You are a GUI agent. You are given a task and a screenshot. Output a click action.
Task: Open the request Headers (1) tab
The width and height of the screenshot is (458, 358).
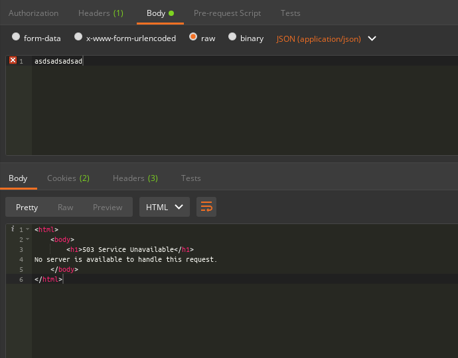pyautogui.click(x=100, y=13)
